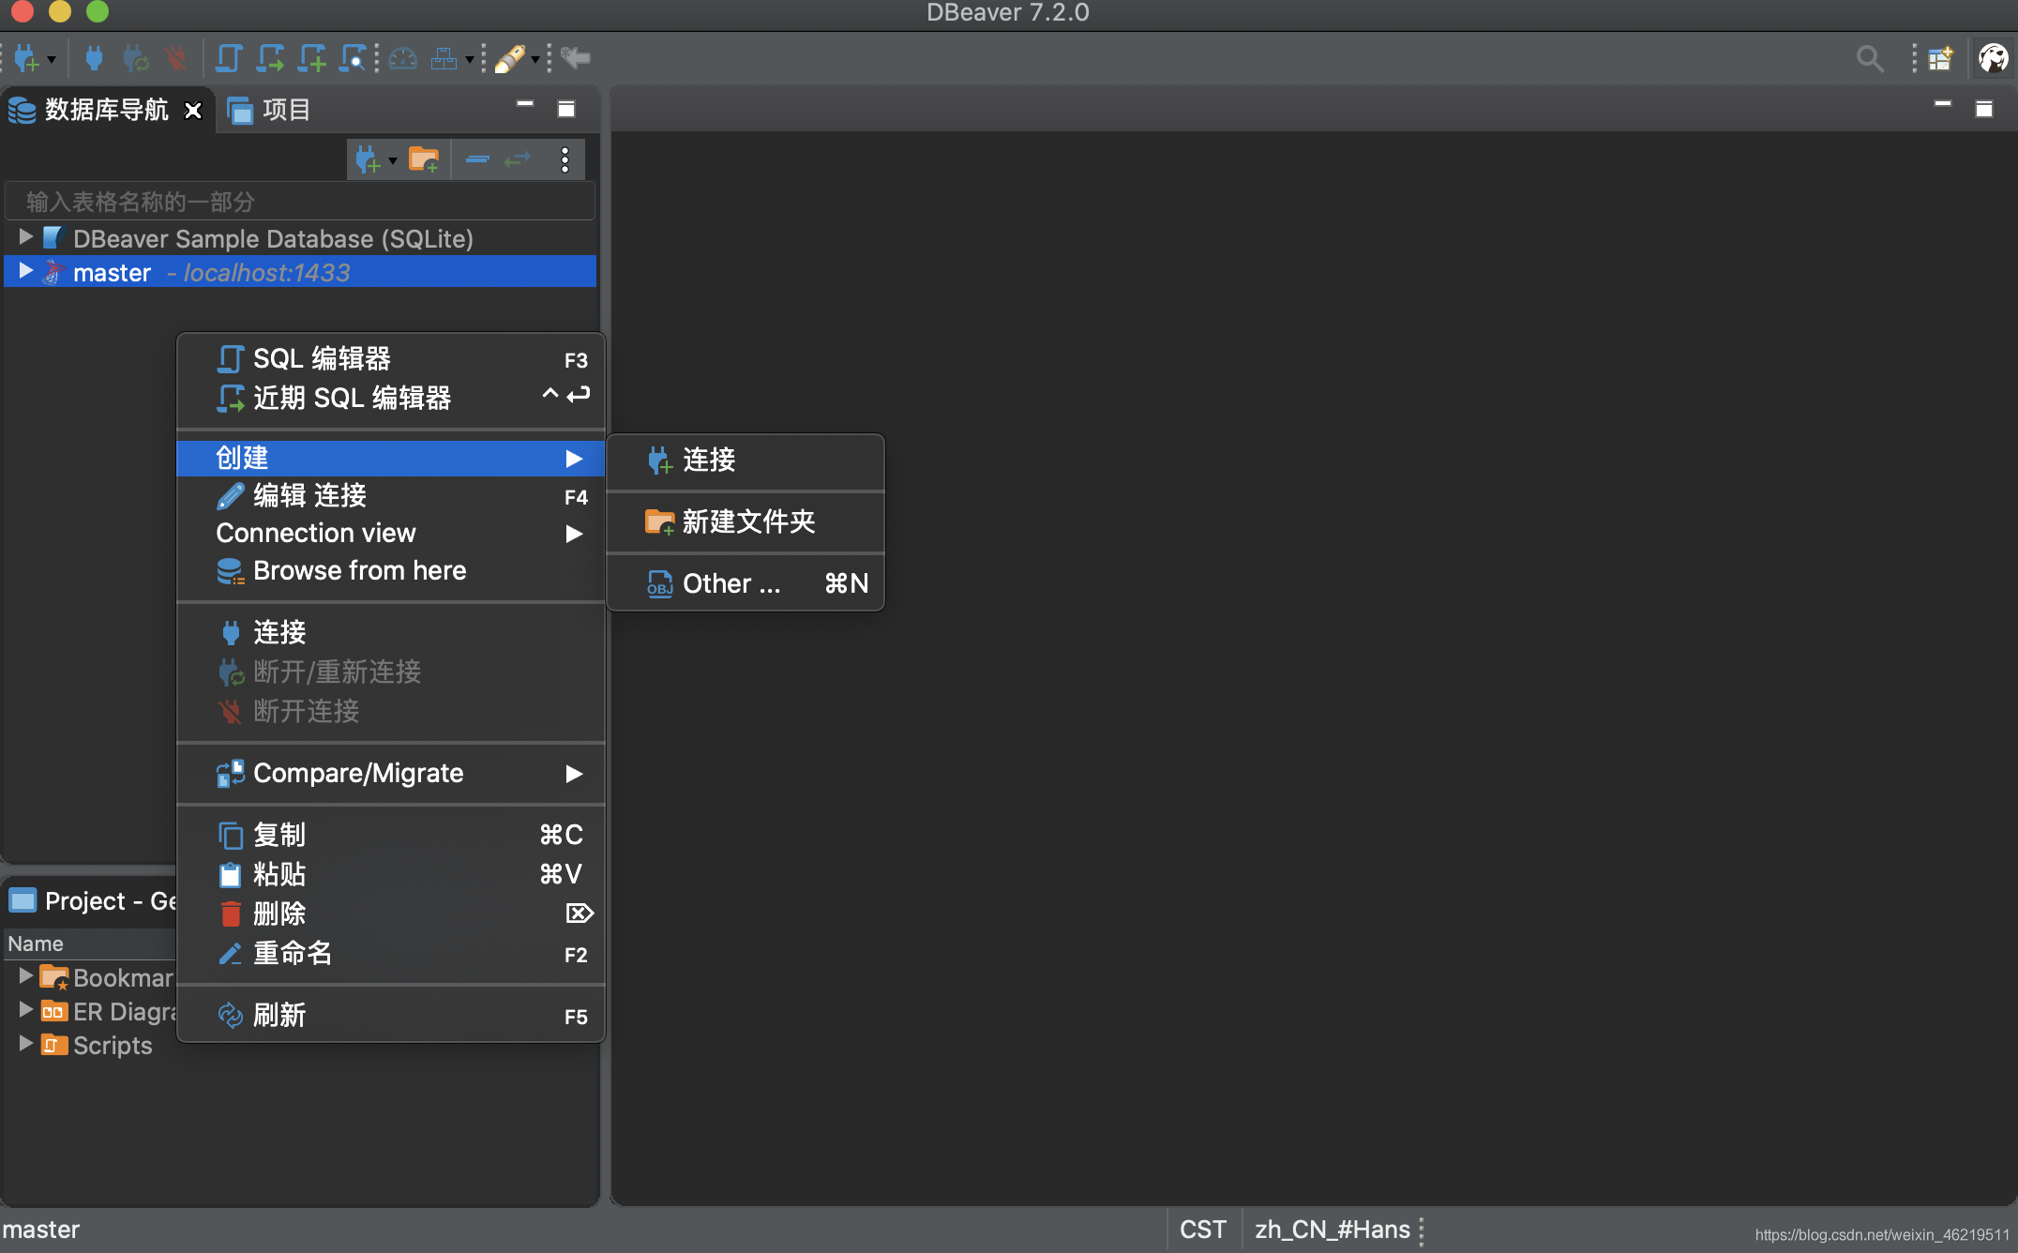Open the Compare/Migrate submenu
Screen dimensions: 2018x1253
pyautogui.click(x=391, y=773)
